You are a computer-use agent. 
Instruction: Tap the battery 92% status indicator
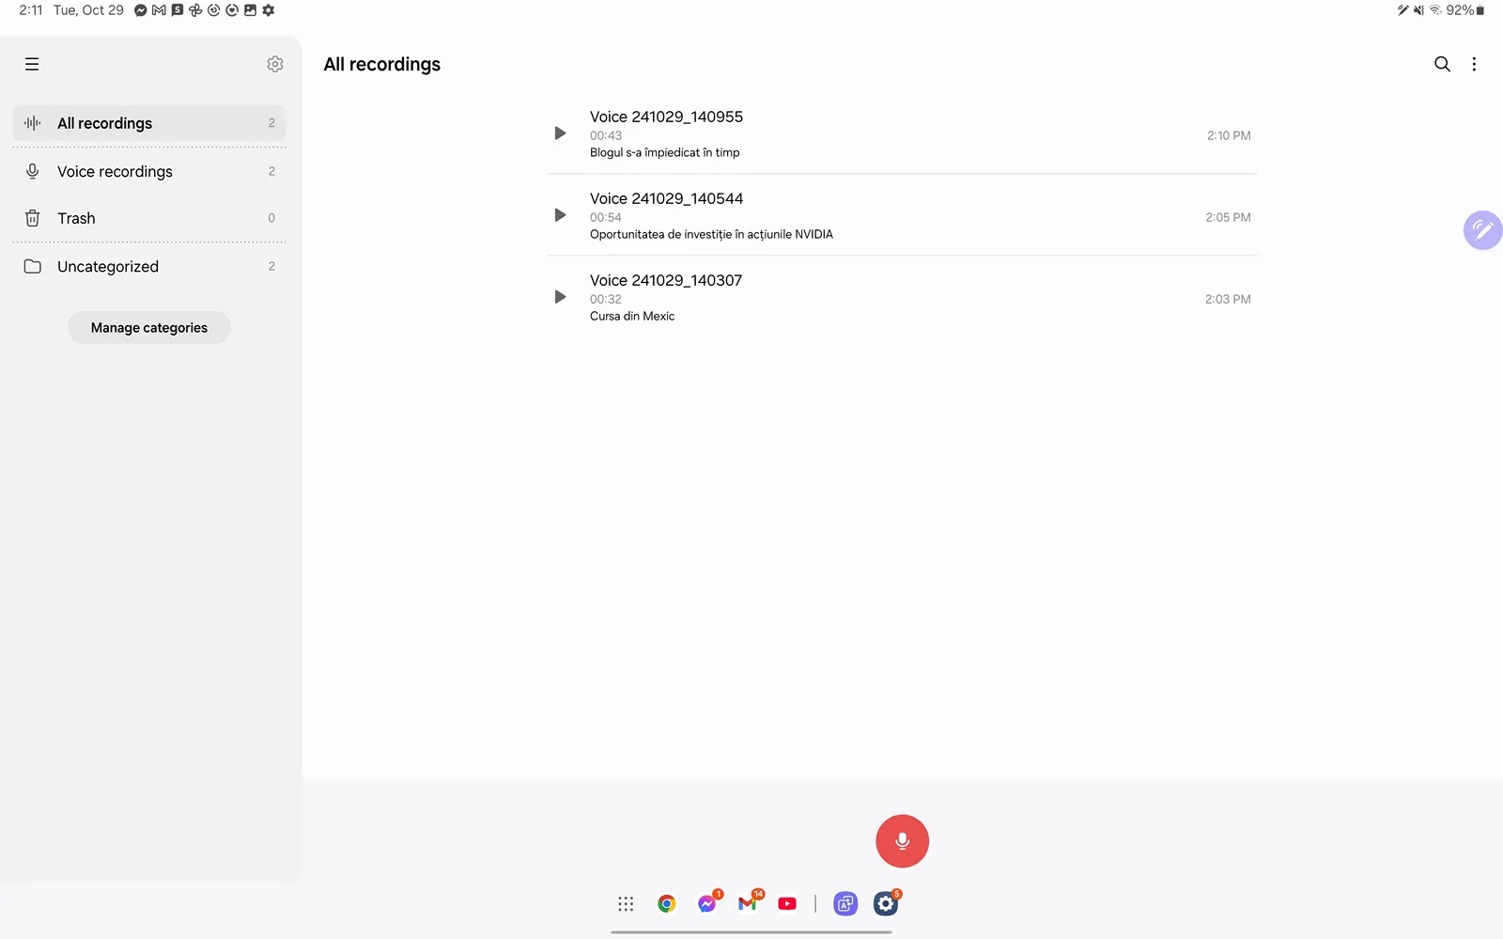(1465, 10)
